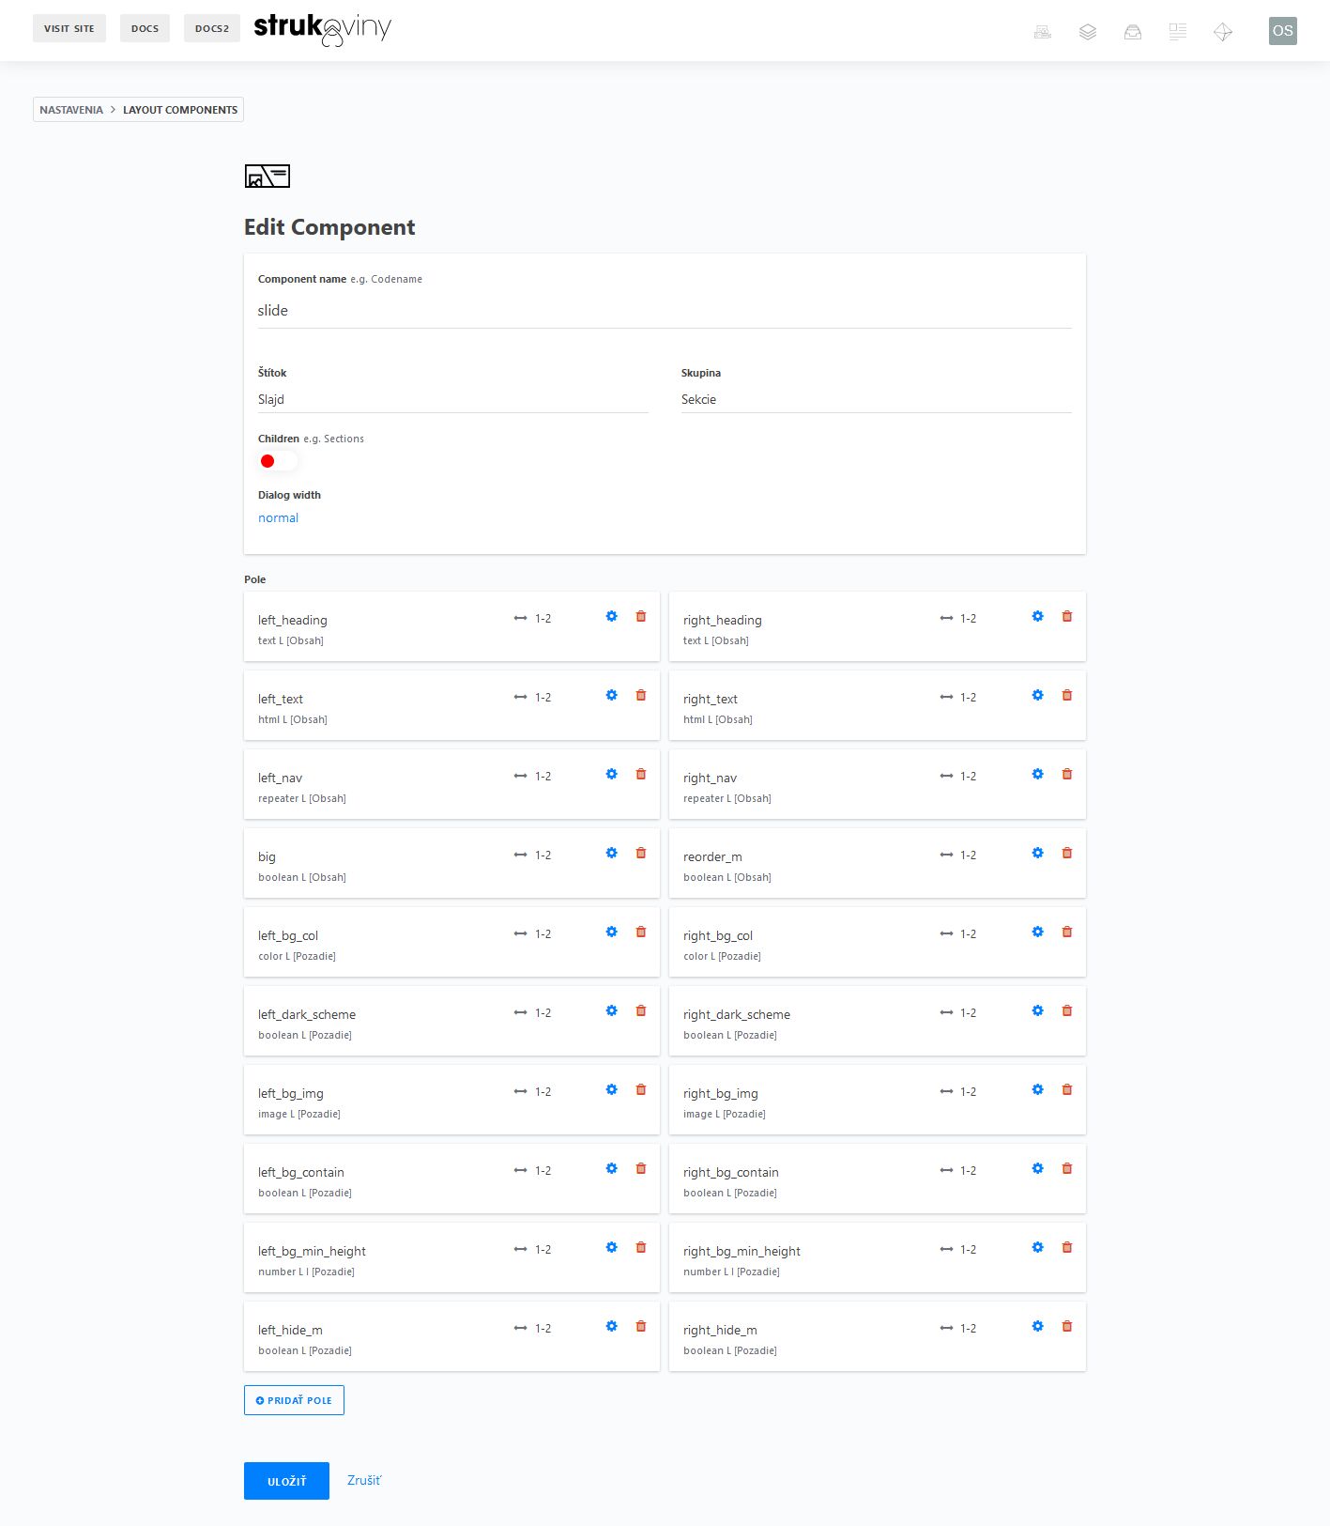This screenshot has height=1526, width=1330.
Task: Open settings gear for left_text field
Action: [612, 695]
